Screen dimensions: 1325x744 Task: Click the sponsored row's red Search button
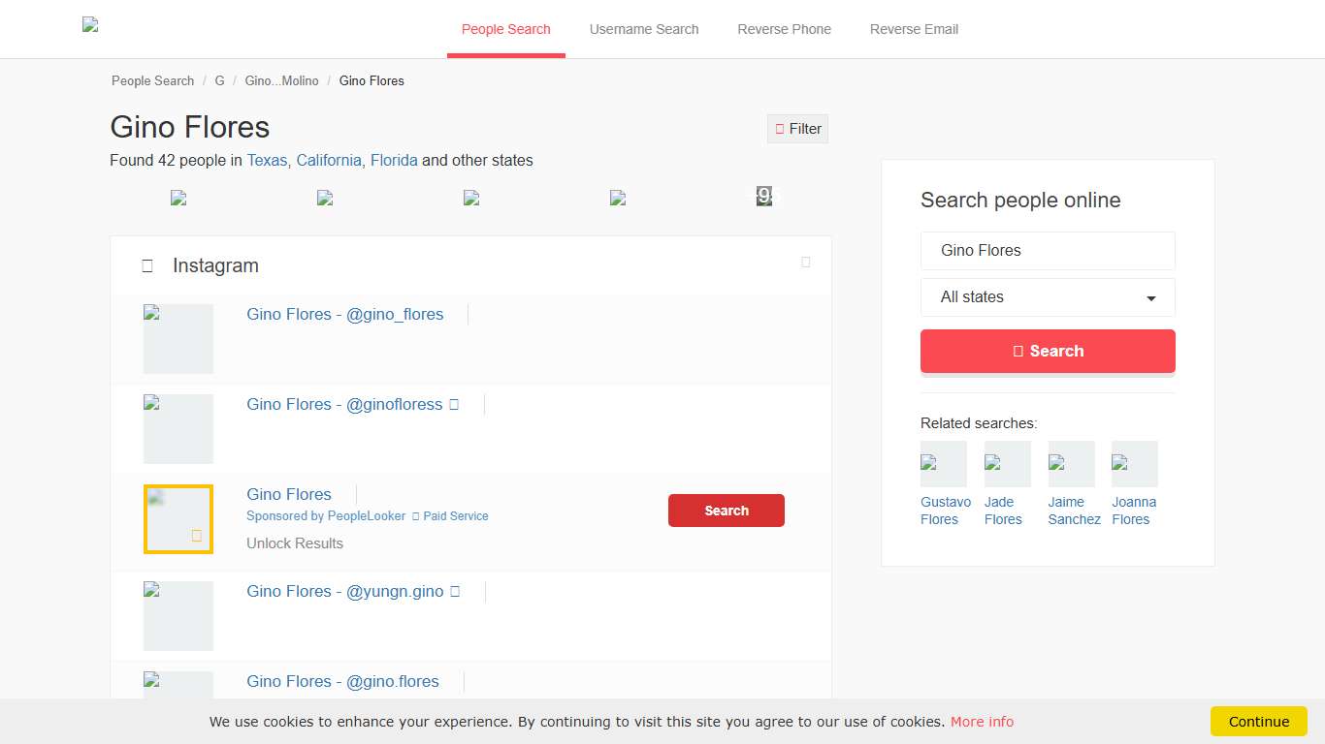726,511
